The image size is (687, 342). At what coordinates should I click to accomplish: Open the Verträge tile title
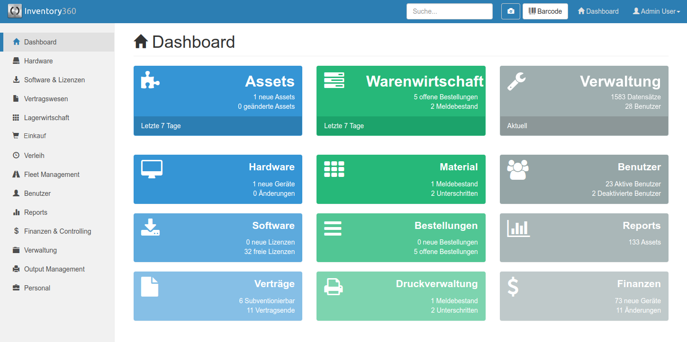click(x=274, y=284)
